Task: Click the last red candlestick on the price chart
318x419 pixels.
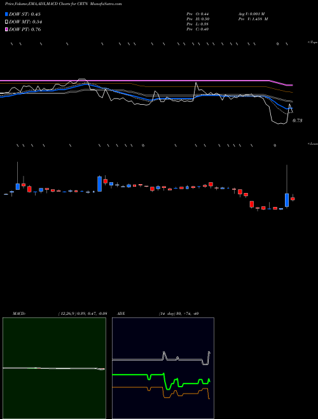Action: click(293, 199)
